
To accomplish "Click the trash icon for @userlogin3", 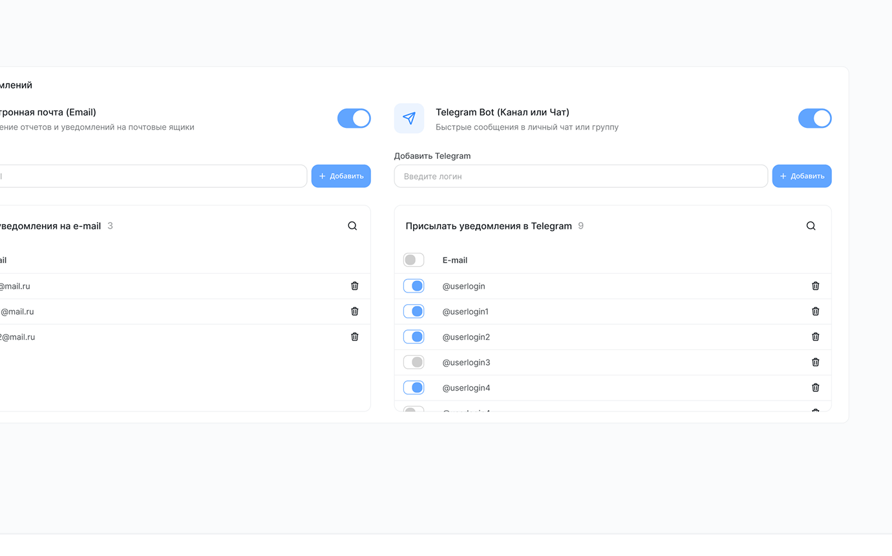I will (816, 362).
